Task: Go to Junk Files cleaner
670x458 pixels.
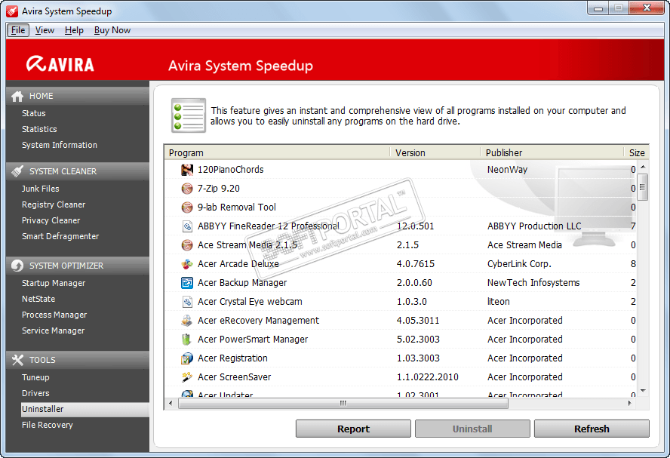Action: 41,189
